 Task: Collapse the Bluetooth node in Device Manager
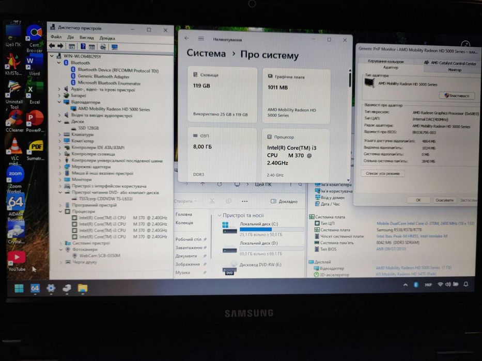point(59,62)
